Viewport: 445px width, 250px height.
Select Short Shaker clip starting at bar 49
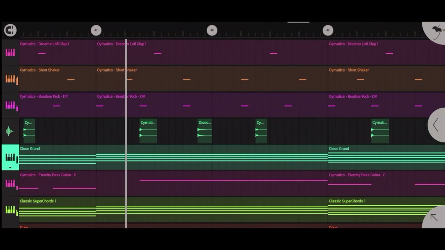point(386,79)
